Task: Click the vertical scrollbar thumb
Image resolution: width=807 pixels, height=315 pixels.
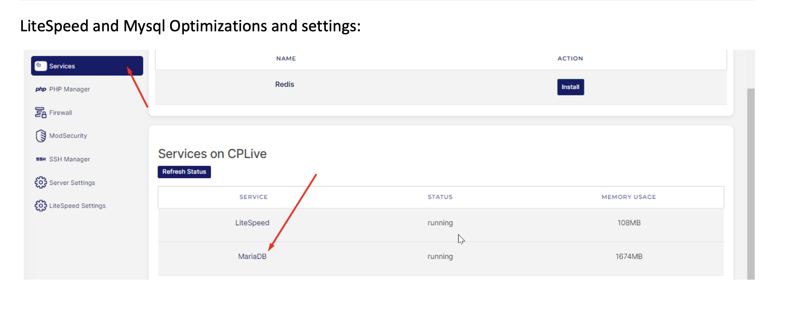Action: point(750,183)
